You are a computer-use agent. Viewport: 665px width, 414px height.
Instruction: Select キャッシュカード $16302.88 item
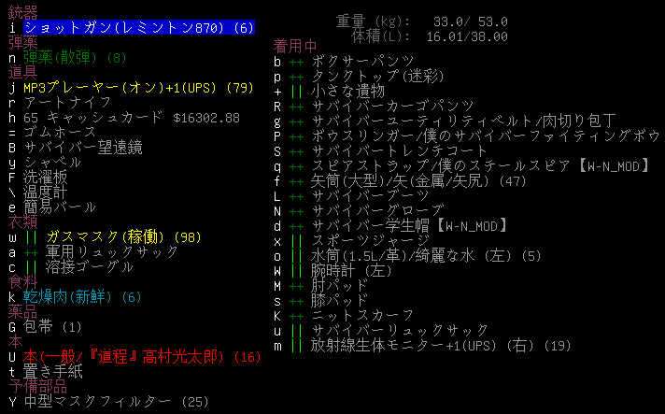[131, 118]
